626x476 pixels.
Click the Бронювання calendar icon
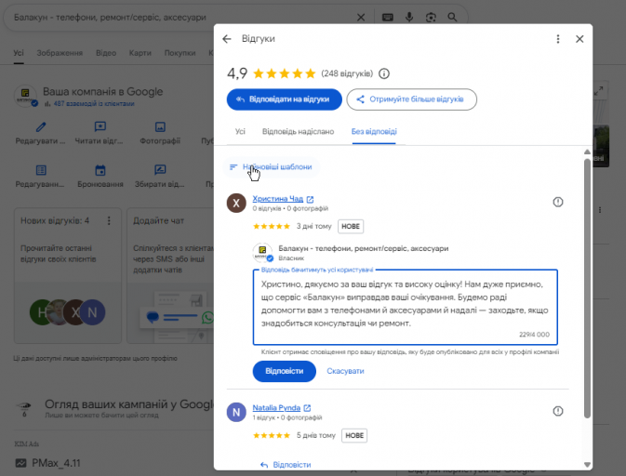[x=100, y=170]
